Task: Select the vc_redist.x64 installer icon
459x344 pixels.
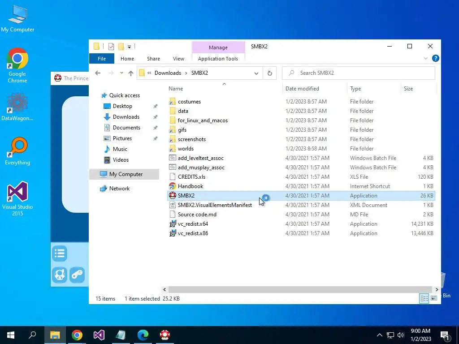Action: click(173, 224)
